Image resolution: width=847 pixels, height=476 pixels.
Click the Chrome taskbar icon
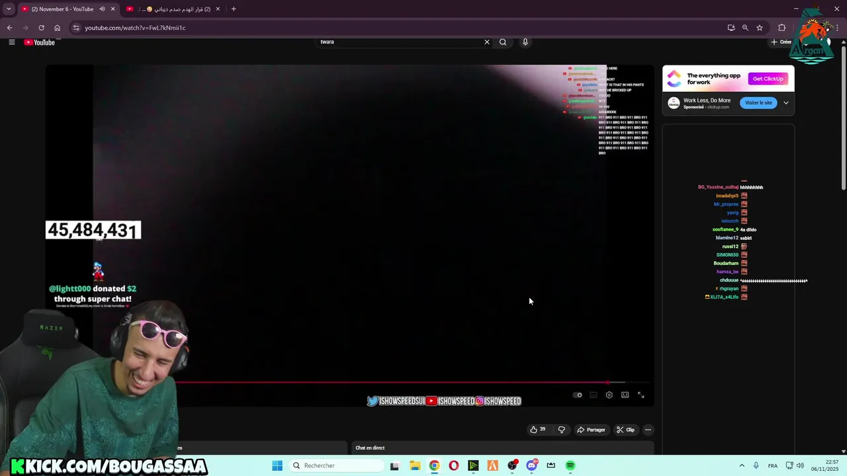(x=434, y=465)
